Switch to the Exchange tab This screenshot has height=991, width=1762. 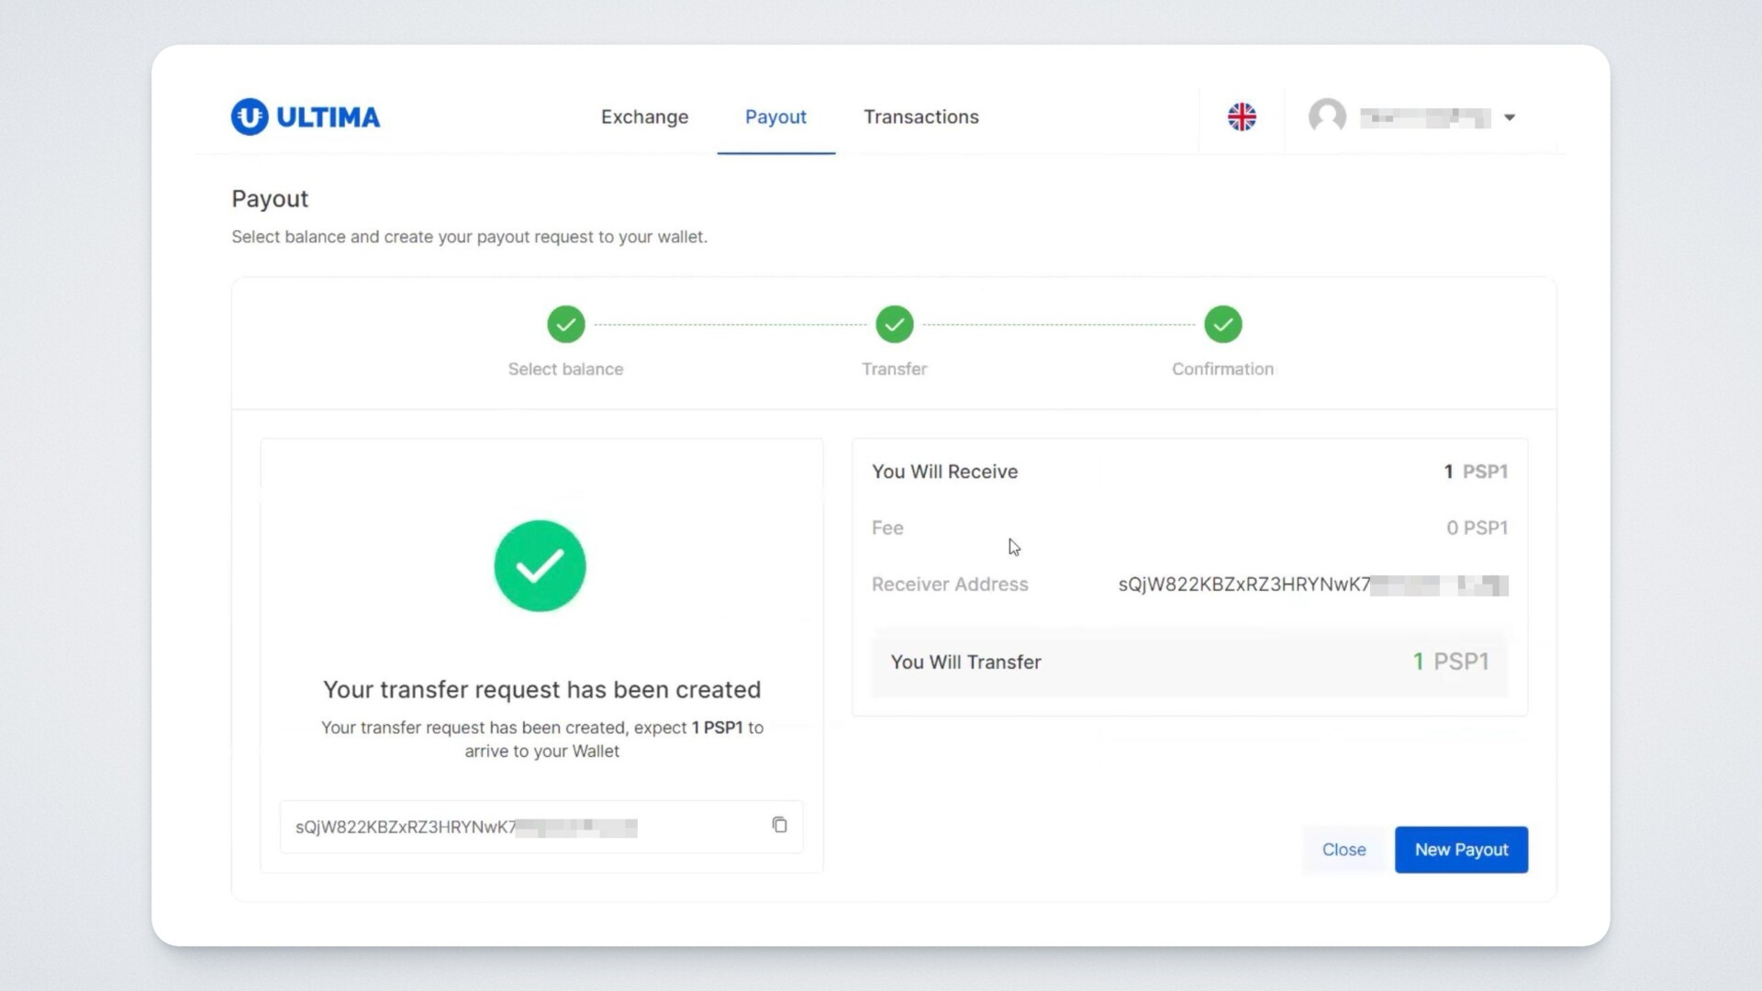[x=644, y=117]
